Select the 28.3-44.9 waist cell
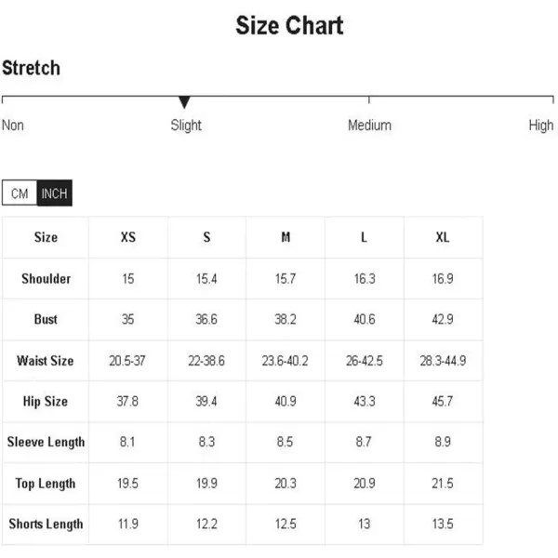The image size is (558, 558). click(443, 361)
